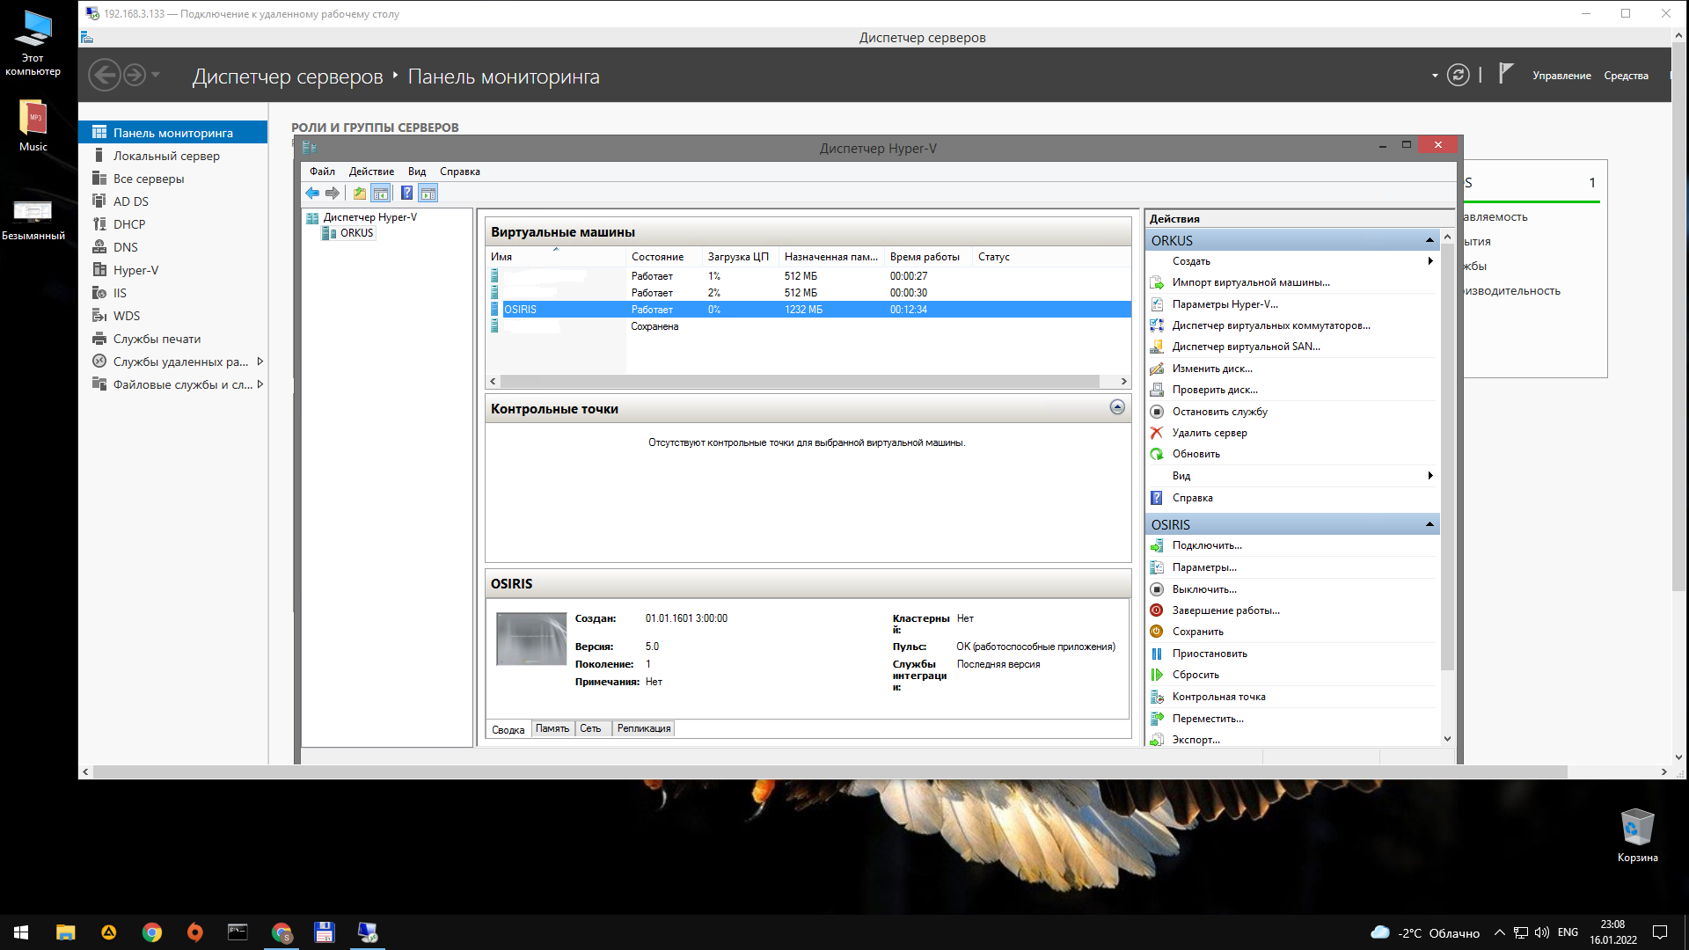This screenshot has height=950, width=1689.
Task: Select the ORKUS node in console tree
Action: [356, 233]
